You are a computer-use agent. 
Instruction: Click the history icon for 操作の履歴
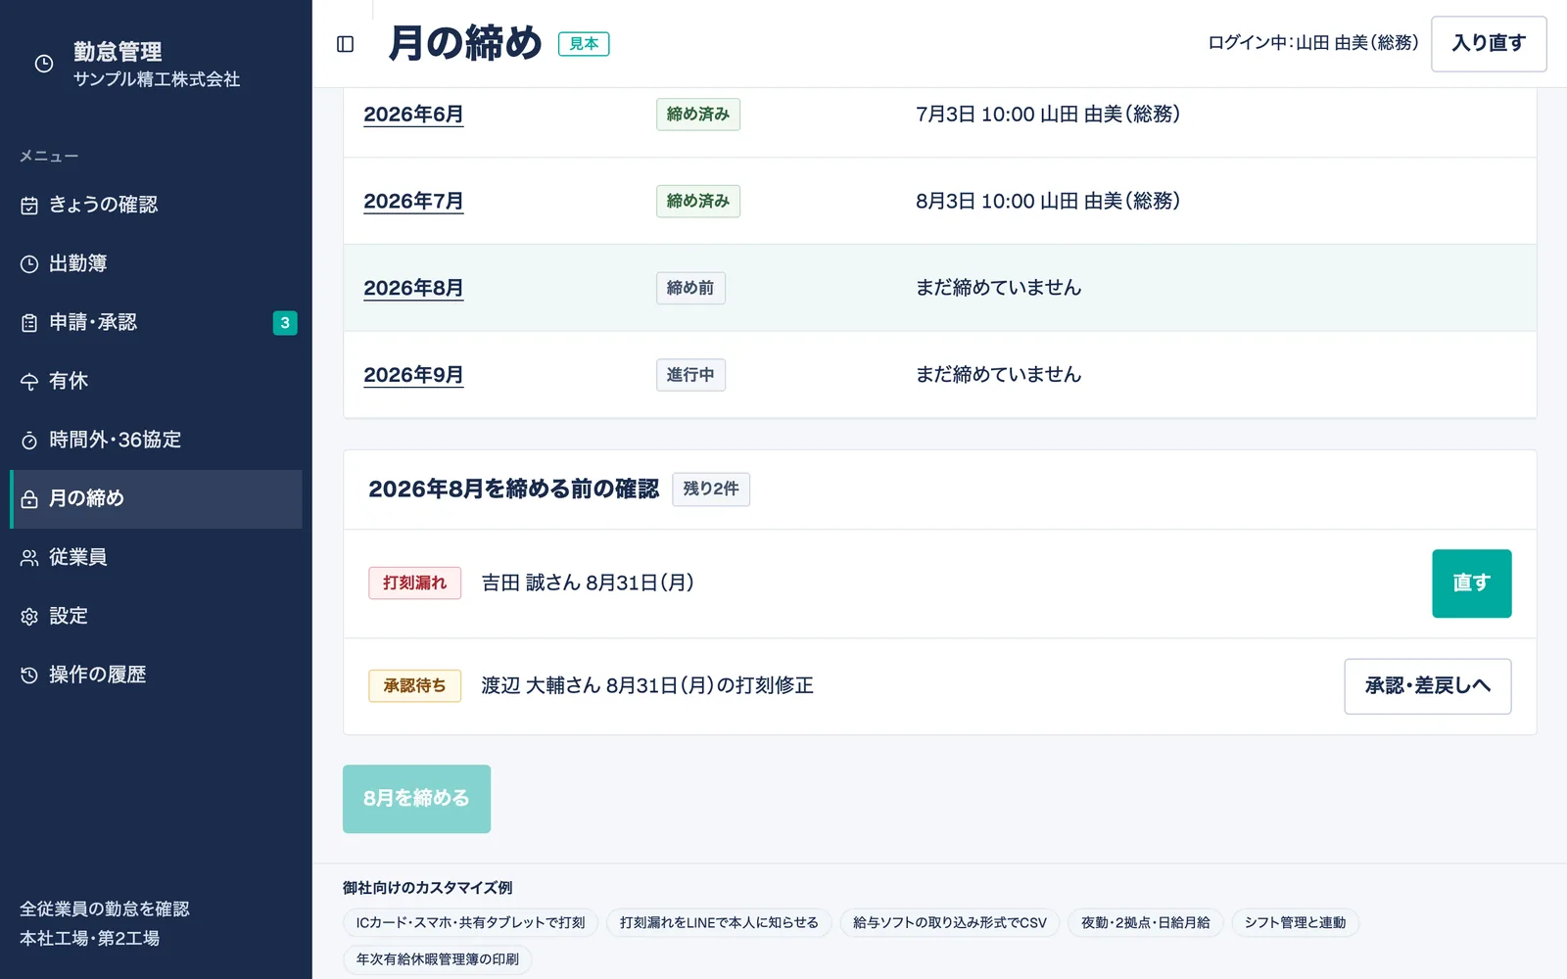(29, 676)
